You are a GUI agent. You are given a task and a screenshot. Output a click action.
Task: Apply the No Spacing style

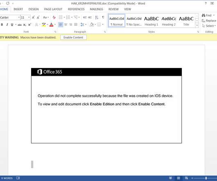(x=134, y=20)
